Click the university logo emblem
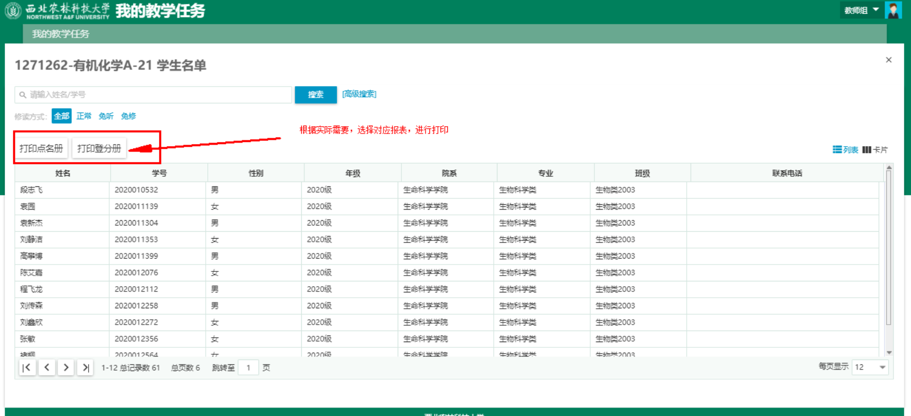This screenshot has width=911, height=416. click(13, 11)
